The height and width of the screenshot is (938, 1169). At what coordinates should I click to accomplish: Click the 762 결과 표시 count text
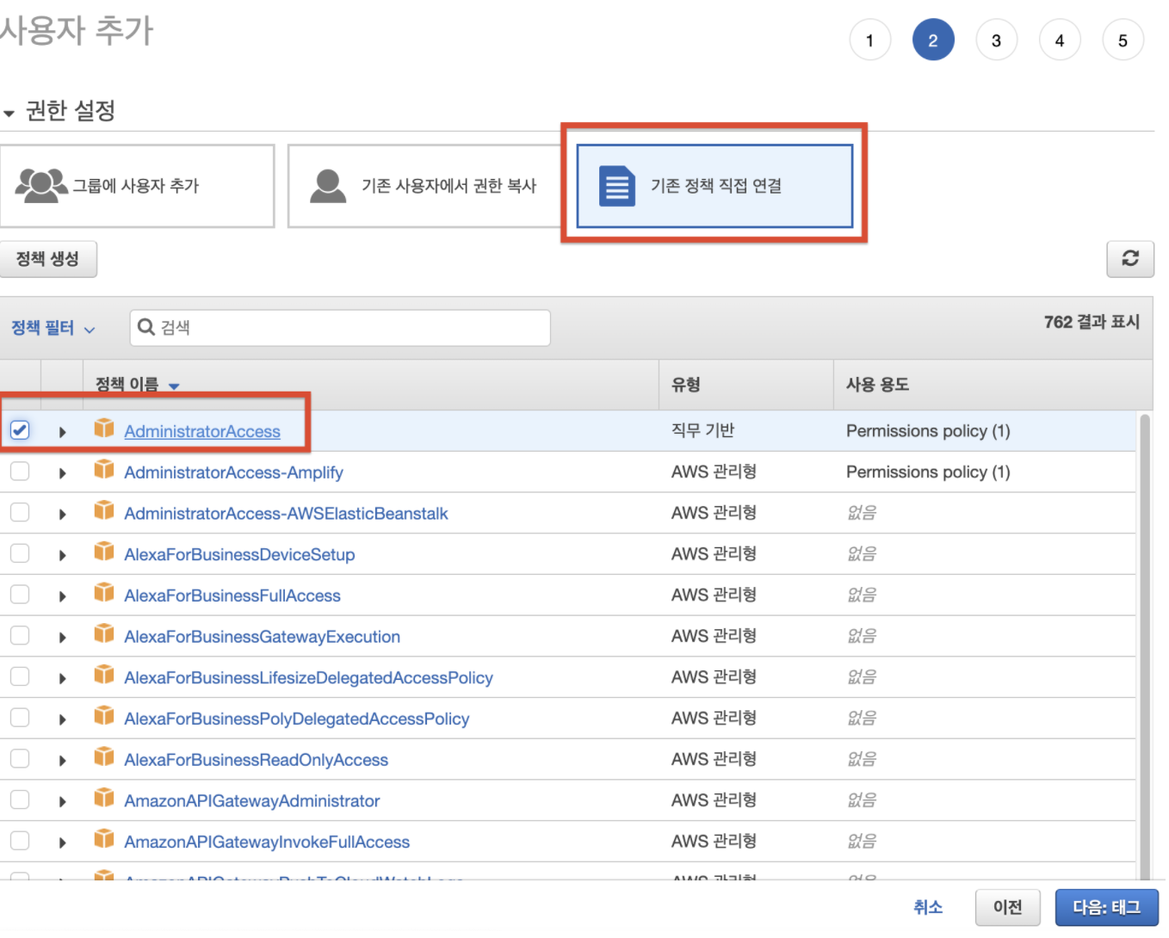(1092, 322)
